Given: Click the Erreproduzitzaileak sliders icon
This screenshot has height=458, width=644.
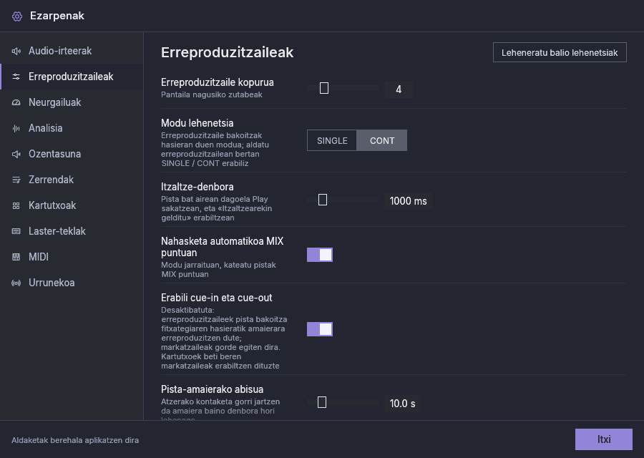Looking at the screenshot, I should coord(16,77).
